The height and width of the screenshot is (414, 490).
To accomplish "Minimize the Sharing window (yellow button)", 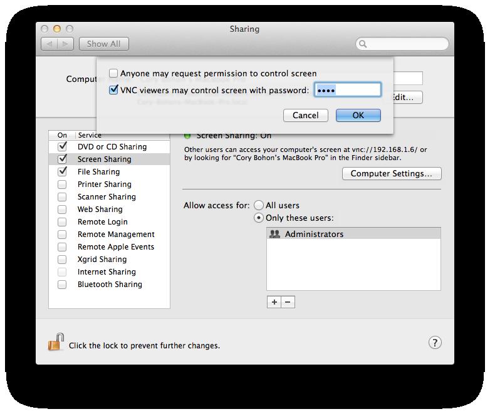I will point(57,29).
